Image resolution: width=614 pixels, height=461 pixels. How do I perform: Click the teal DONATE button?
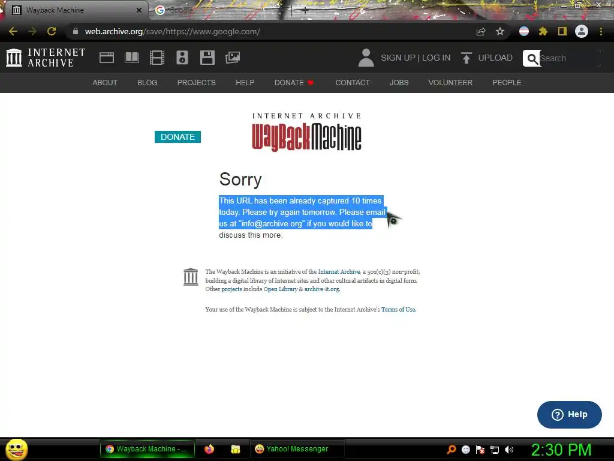(177, 137)
